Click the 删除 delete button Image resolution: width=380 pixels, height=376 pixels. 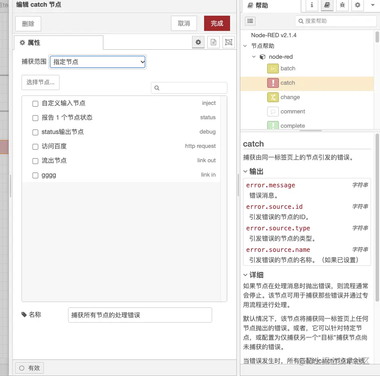coord(28,24)
